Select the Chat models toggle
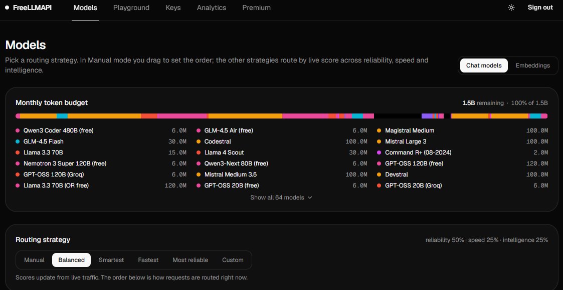 pos(484,65)
